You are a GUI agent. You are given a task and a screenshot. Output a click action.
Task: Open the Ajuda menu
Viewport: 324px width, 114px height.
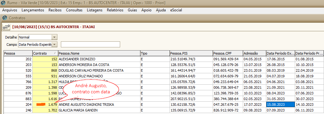click(x=161, y=10)
